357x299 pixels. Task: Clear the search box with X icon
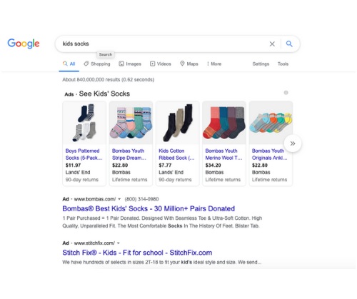272,44
